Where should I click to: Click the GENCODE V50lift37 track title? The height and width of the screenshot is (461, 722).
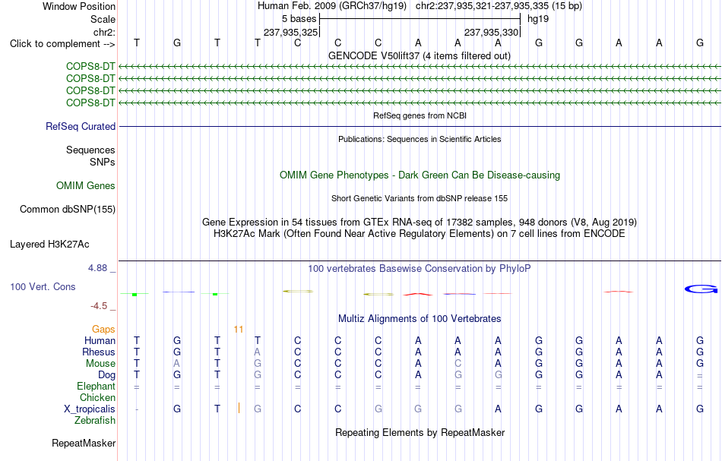419,56
